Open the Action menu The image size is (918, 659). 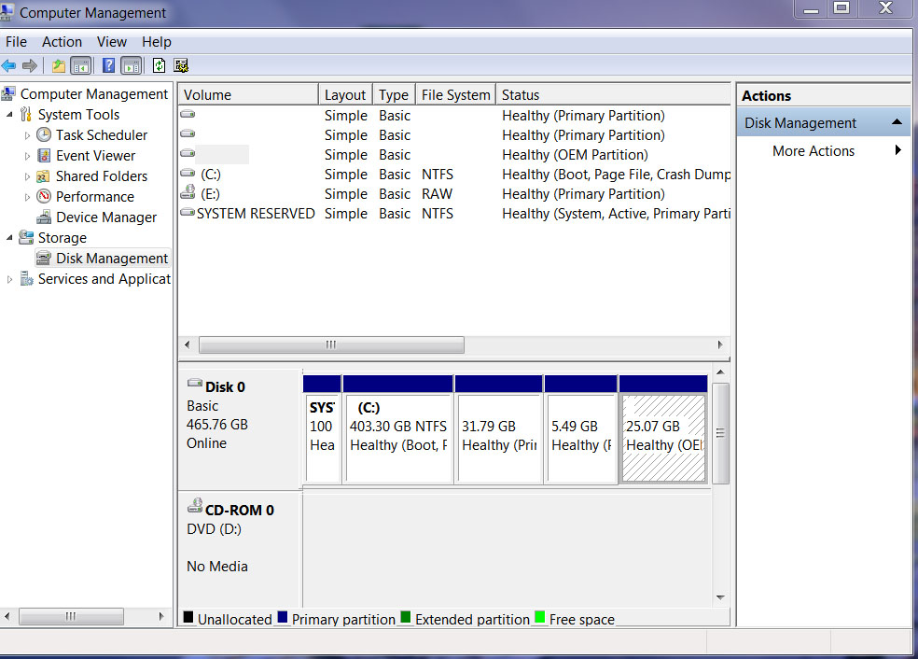point(62,42)
